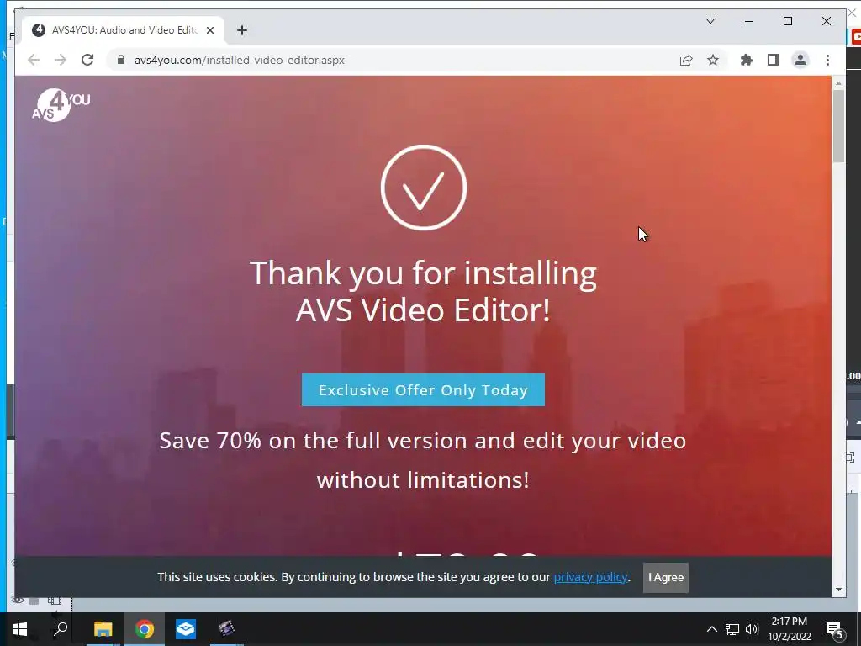Click the address bar URL
Screen dimensions: 861x646
(240, 60)
